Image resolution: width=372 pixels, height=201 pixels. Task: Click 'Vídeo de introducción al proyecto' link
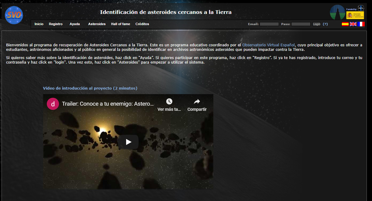pyautogui.click(x=90, y=88)
